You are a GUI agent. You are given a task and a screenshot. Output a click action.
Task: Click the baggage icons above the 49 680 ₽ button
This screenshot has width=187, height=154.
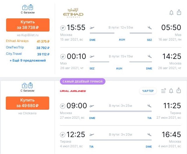28,86
